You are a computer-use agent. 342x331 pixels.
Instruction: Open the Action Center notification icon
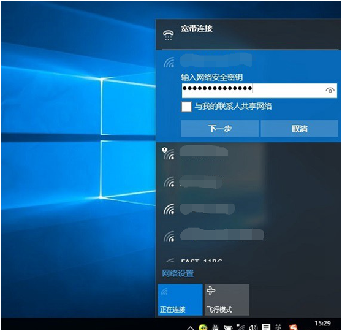coord(266,327)
